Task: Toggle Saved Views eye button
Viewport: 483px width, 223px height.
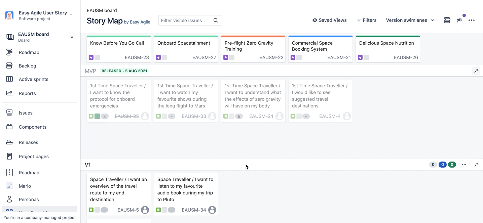Action: click(x=330, y=20)
